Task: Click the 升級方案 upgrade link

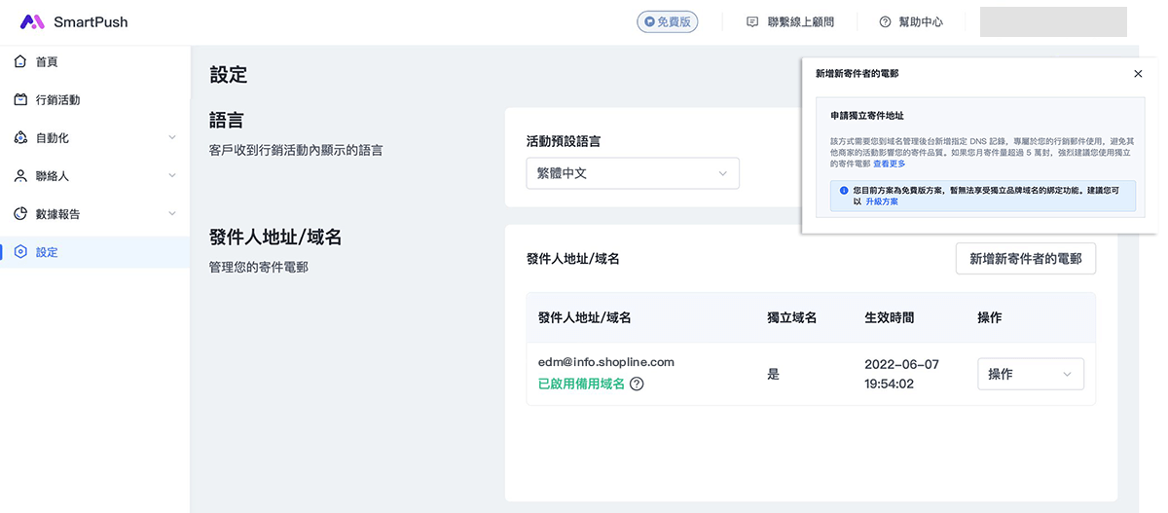Action: pos(882,202)
